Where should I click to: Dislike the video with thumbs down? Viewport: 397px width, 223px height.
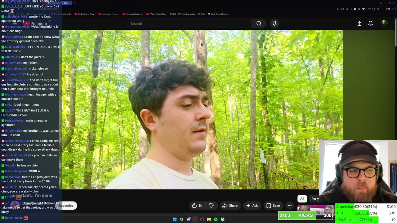[x=211, y=205]
